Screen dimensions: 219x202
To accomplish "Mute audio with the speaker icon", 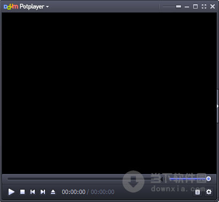I will pyautogui.click(x=162, y=179).
